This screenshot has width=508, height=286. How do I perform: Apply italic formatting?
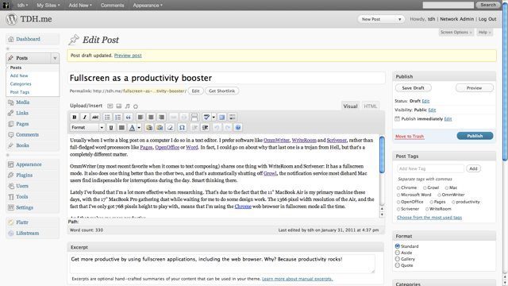pos(85,117)
